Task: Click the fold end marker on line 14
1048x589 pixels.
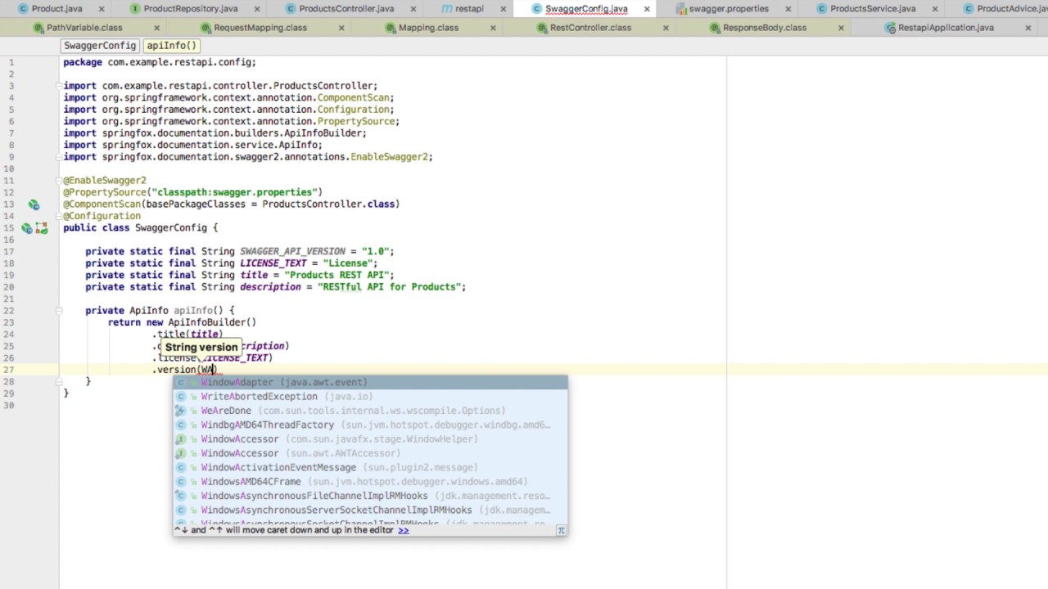Action: [x=59, y=216]
